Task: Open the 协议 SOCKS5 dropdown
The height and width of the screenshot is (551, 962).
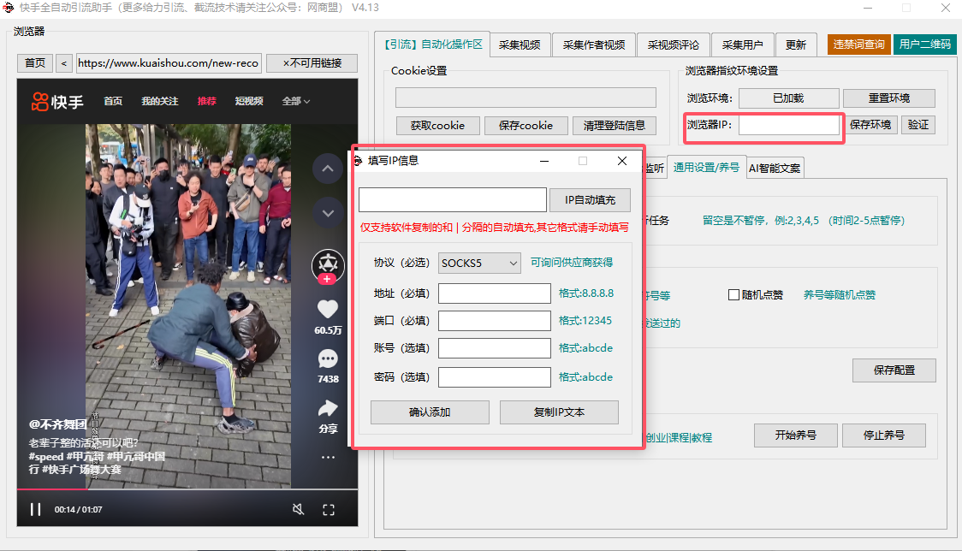Action: tap(480, 264)
